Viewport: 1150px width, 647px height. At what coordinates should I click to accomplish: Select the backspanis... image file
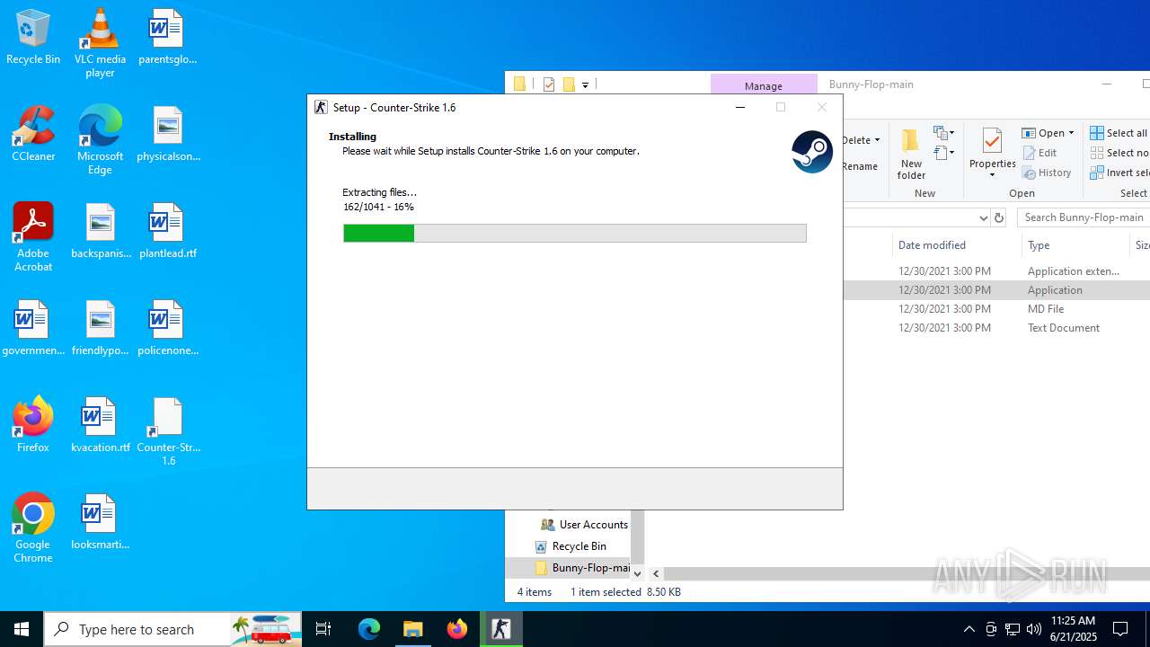point(101,232)
